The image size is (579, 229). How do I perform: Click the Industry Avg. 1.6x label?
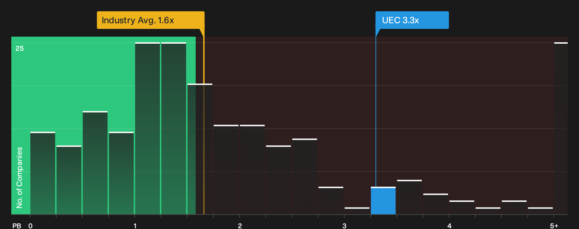(151, 20)
